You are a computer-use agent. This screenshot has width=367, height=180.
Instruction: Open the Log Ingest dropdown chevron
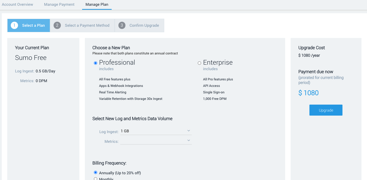click(189, 131)
